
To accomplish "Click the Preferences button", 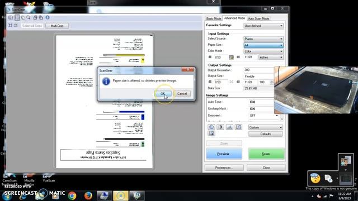I will [224, 167].
